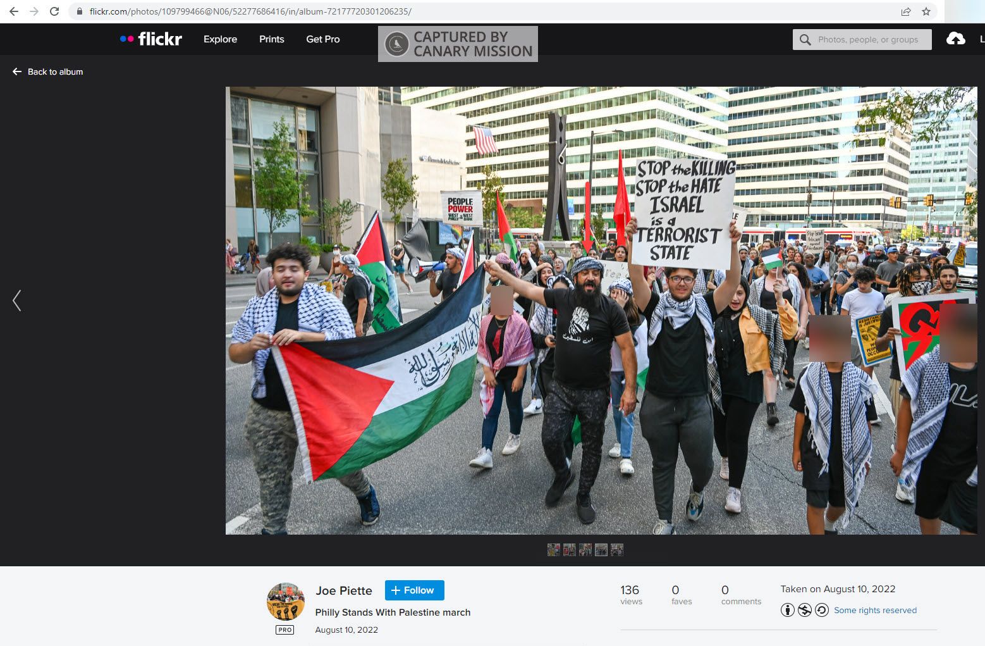Click the search photos input field

tap(867, 39)
